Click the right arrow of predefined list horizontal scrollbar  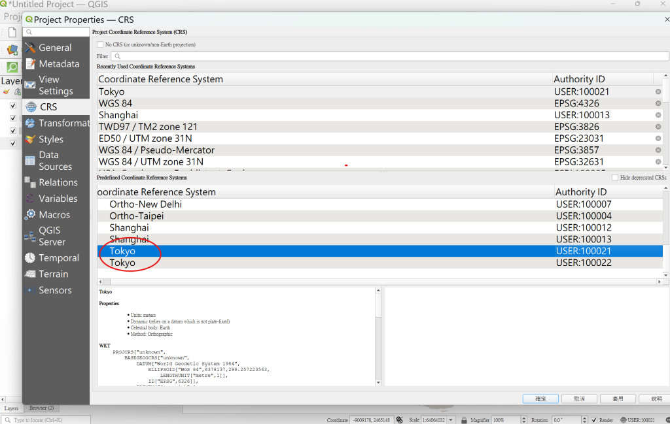pos(660,282)
